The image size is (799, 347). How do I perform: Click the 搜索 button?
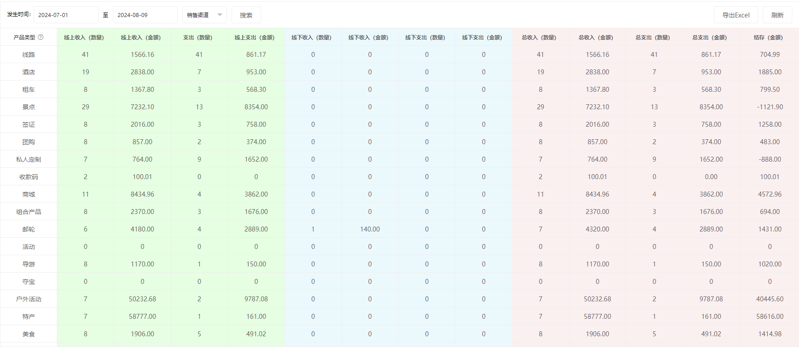click(x=246, y=15)
